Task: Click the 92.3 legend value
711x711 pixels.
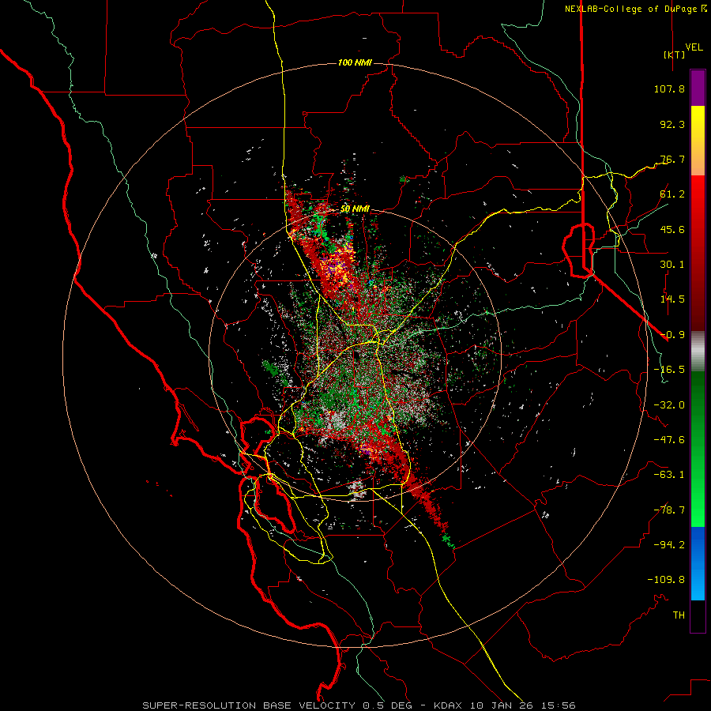Action: [672, 124]
